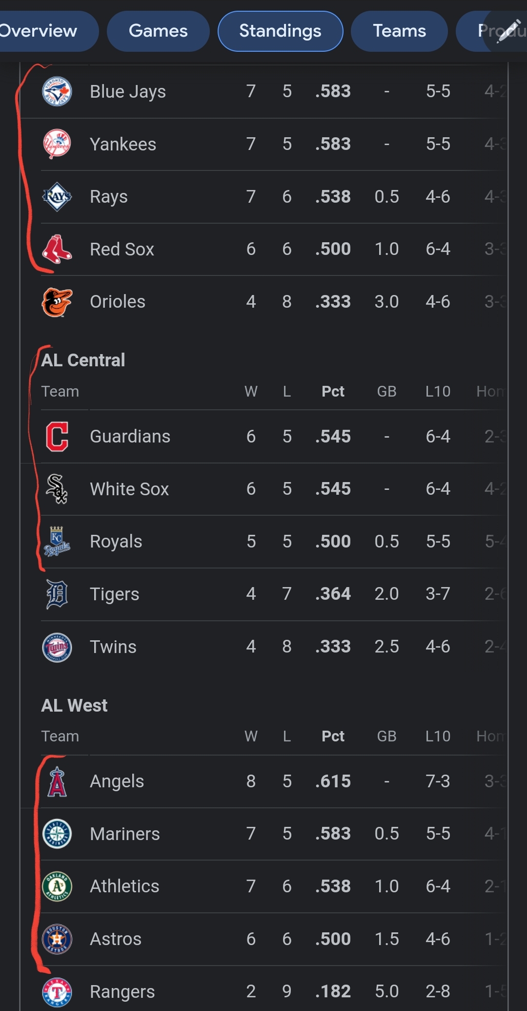Switch to the Games tab

tap(158, 31)
